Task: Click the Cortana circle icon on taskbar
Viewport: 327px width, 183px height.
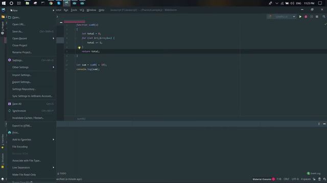Action: (x=11, y=3)
